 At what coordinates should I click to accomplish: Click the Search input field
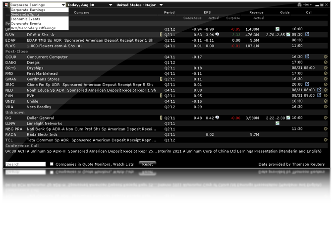[x=25, y=164]
